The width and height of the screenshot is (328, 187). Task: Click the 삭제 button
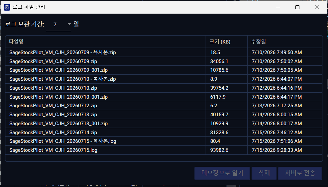(x=264, y=173)
